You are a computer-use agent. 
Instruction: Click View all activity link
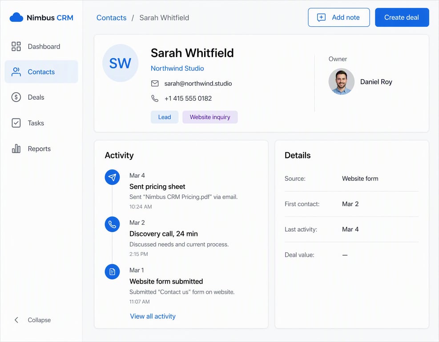click(x=153, y=316)
